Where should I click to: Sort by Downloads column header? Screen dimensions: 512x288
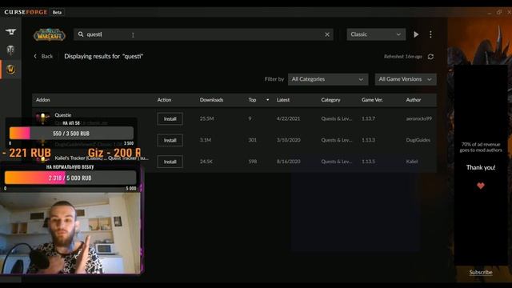pos(211,100)
